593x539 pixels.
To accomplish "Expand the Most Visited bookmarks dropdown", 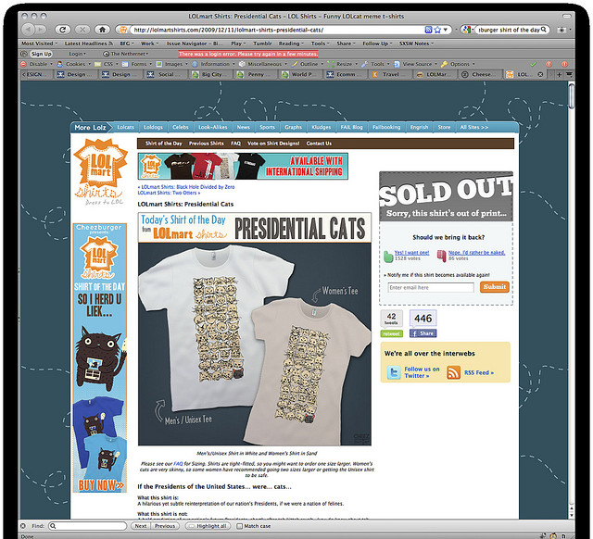I will (x=39, y=44).
